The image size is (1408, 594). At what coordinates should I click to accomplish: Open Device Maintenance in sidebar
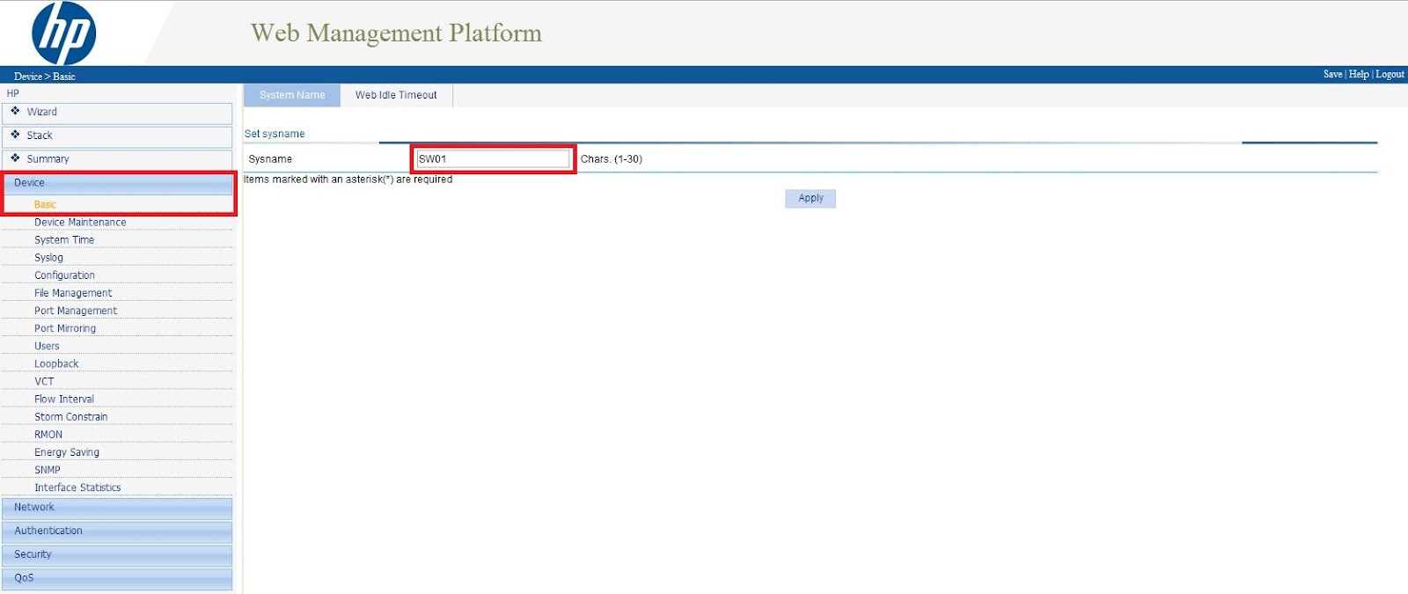80,223
